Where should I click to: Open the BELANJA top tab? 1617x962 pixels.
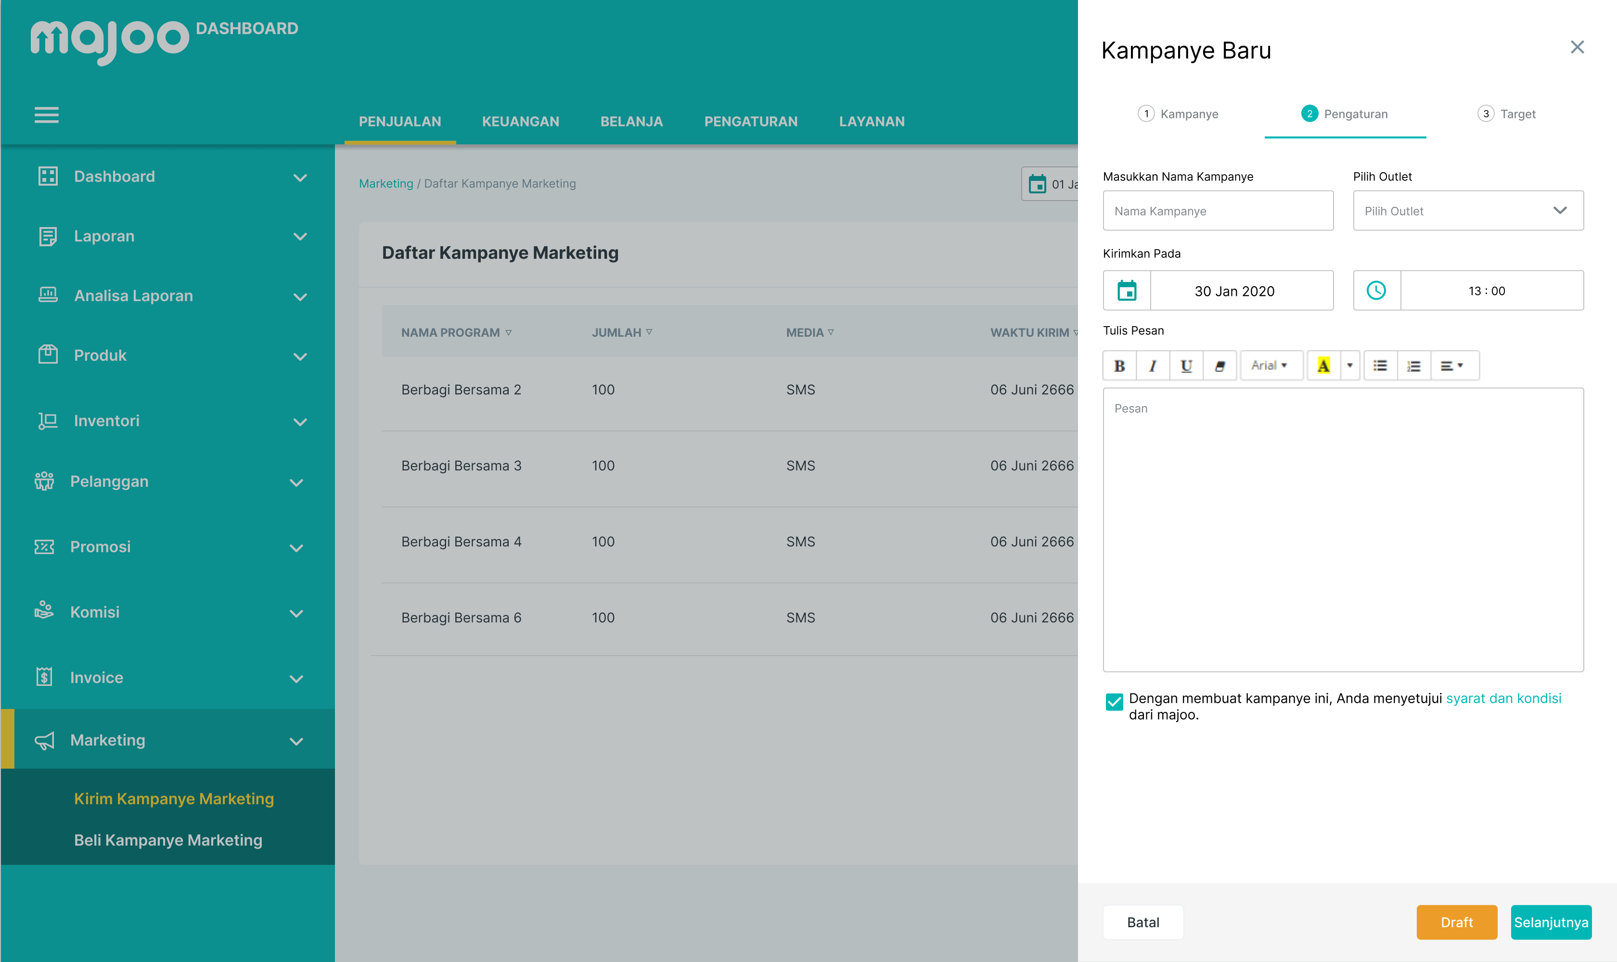[x=631, y=121]
